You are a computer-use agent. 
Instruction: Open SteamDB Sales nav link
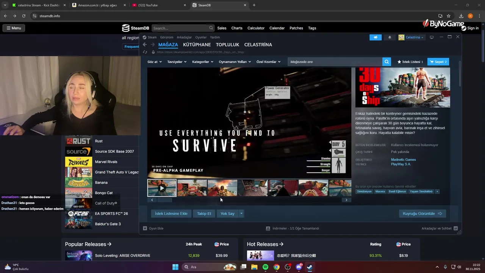tap(222, 28)
